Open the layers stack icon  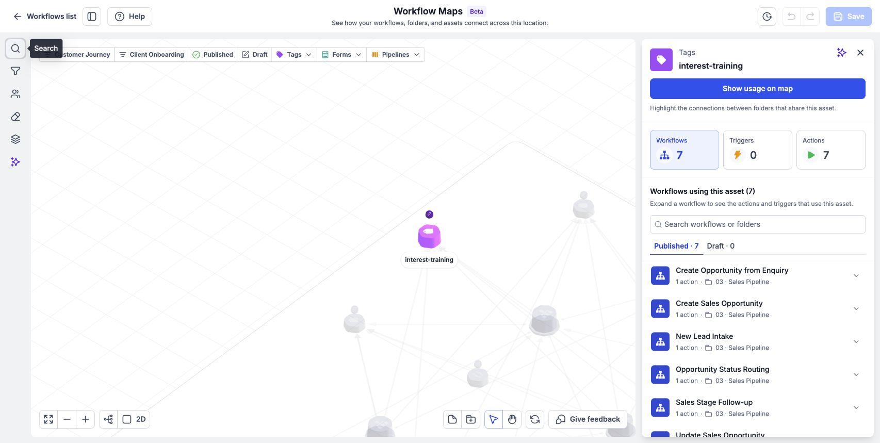pos(15,139)
